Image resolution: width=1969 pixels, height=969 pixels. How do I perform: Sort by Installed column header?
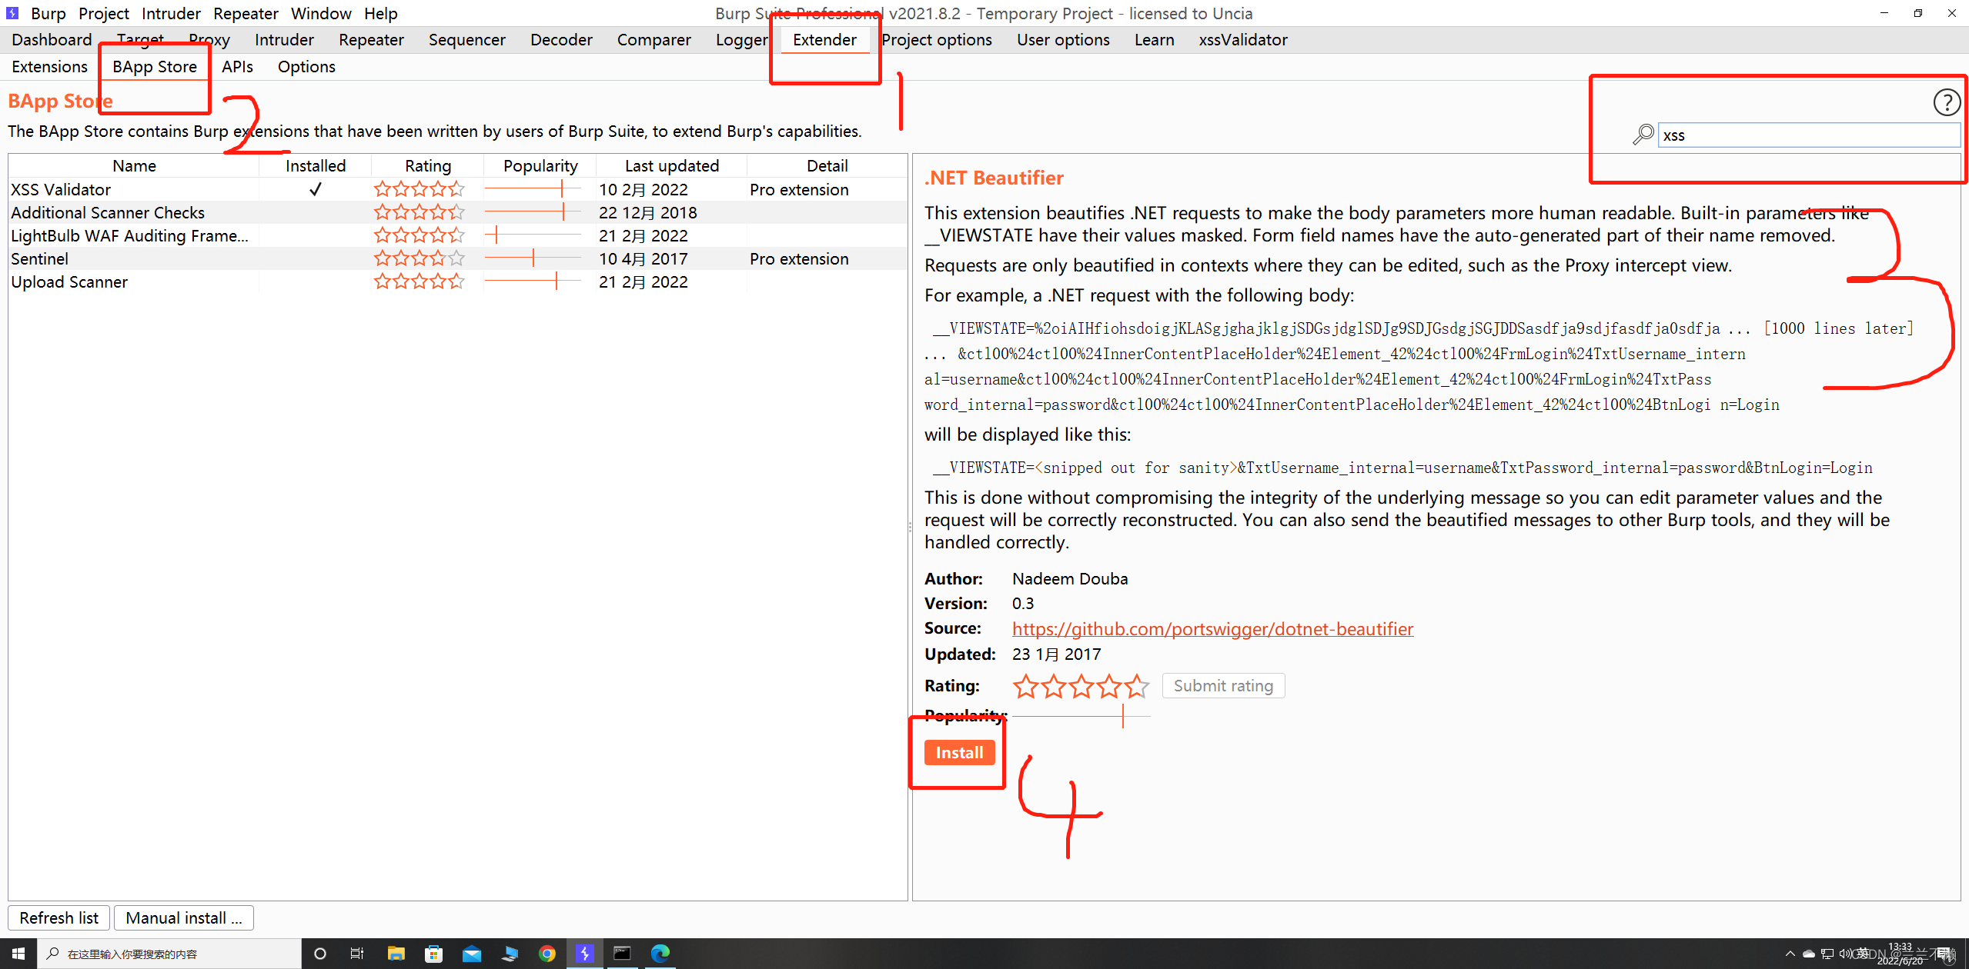316,165
